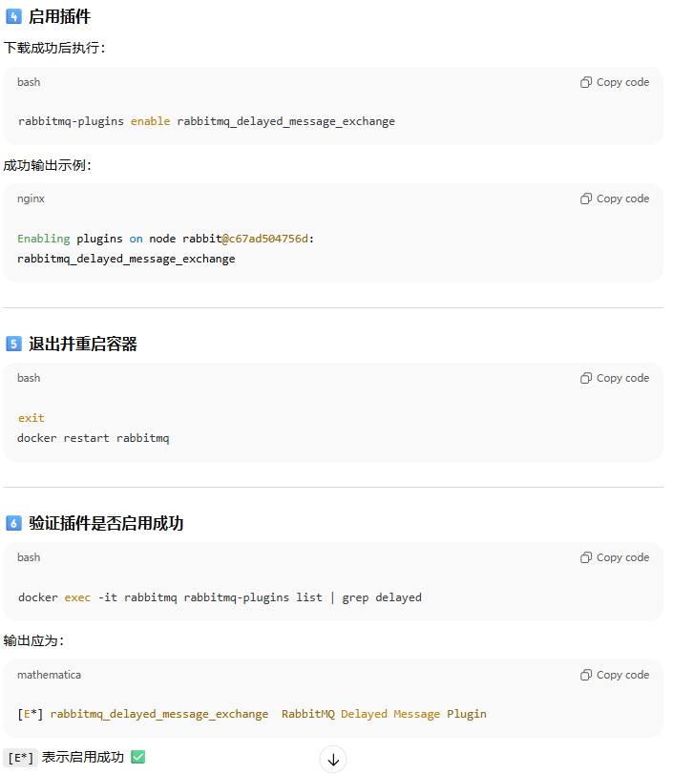694x774 pixels.
Task: Click the 验证插件是否启用成功 heading
Action: click(x=106, y=523)
